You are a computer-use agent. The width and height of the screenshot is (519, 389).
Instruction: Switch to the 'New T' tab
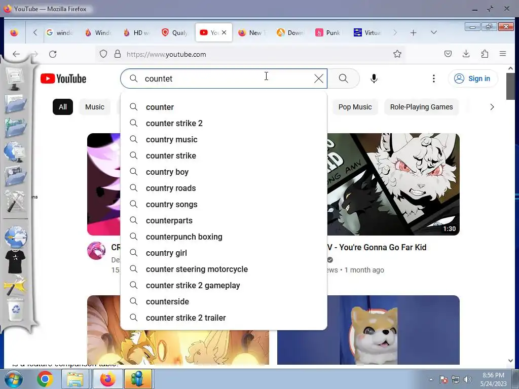[252, 33]
